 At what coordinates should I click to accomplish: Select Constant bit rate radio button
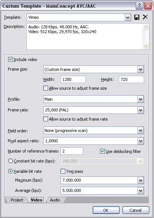[10, 161]
